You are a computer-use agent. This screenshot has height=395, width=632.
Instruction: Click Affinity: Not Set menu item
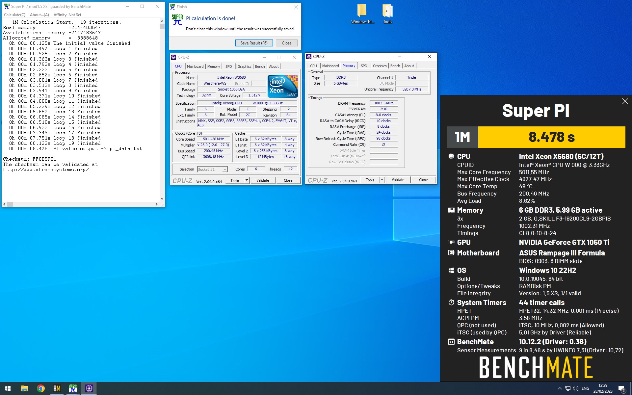tap(67, 15)
